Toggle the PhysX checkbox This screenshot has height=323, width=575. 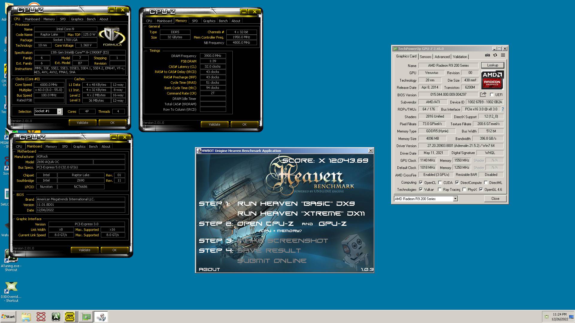pyautogui.click(x=464, y=189)
